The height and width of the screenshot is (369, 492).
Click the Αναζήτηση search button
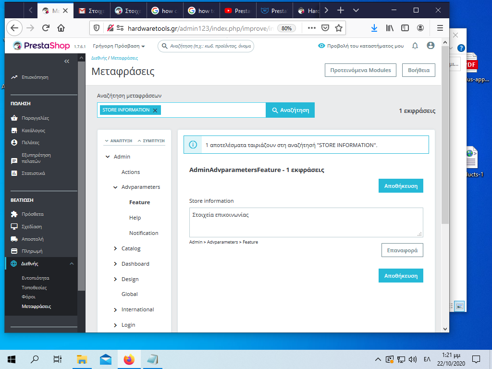tap(290, 110)
